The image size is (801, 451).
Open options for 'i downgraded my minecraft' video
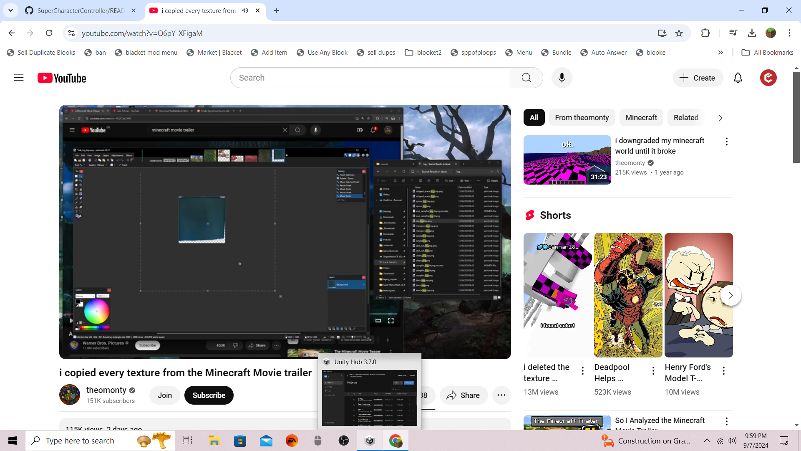tap(726, 142)
